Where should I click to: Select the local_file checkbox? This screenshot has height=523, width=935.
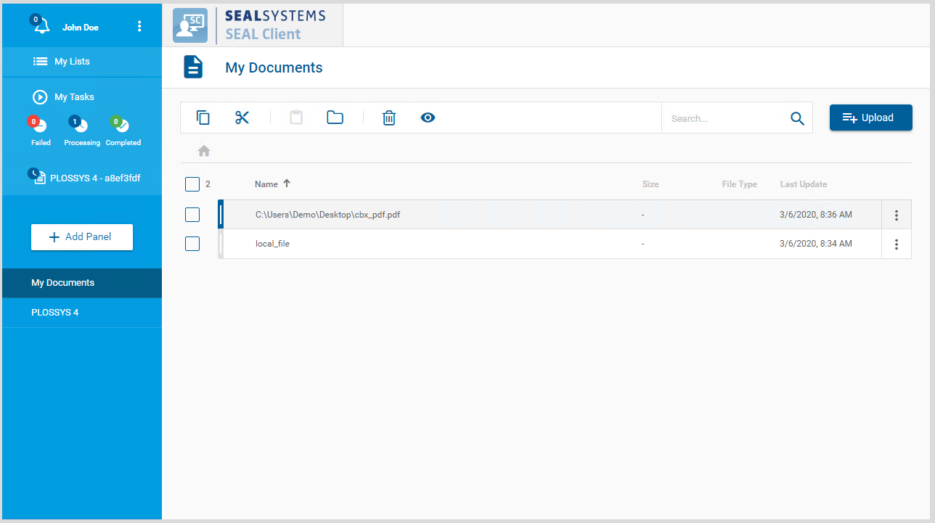coord(192,244)
